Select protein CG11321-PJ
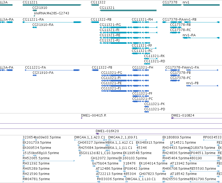 111,88
